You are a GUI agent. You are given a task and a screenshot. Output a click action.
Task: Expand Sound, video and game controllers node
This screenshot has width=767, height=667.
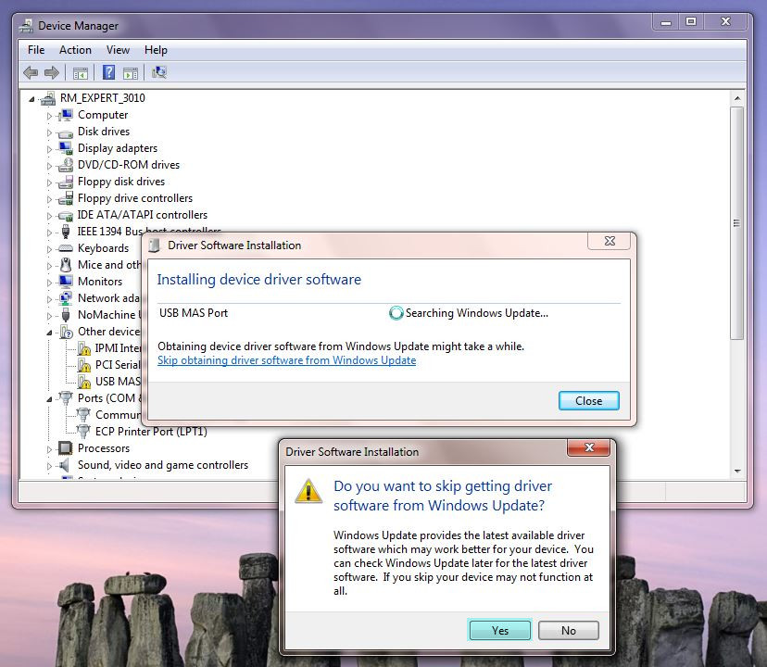(x=49, y=466)
